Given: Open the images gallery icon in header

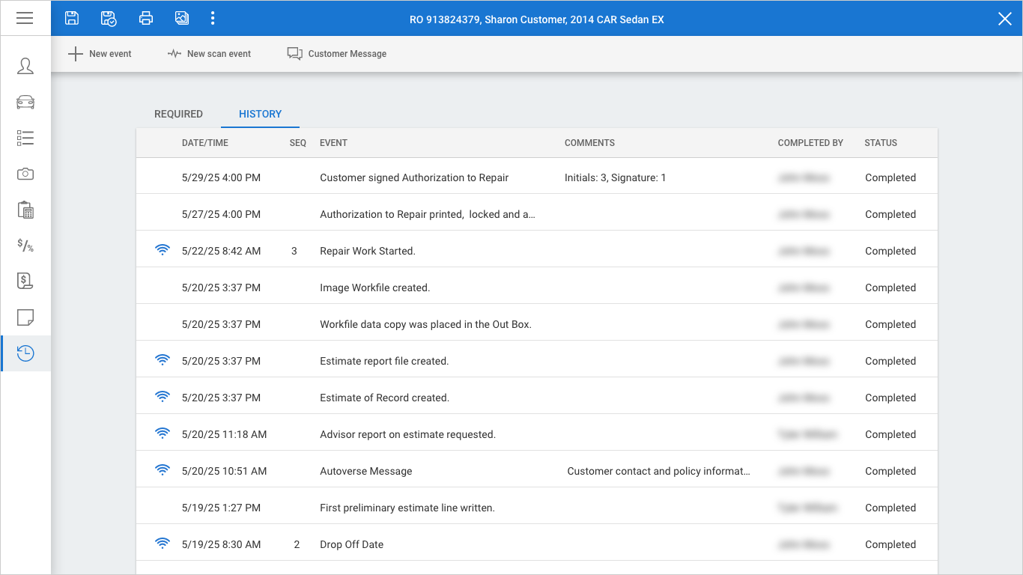Looking at the screenshot, I should (x=182, y=18).
